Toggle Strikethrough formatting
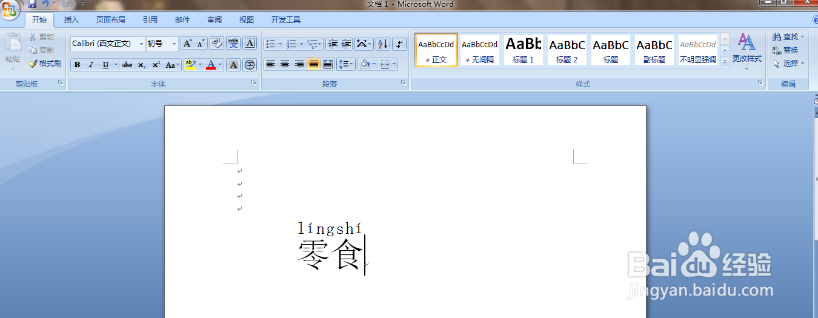The width and height of the screenshot is (818, 318). (x=127, y=65)
